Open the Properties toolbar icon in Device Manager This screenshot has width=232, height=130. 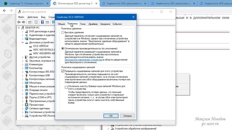coord(36,22)
